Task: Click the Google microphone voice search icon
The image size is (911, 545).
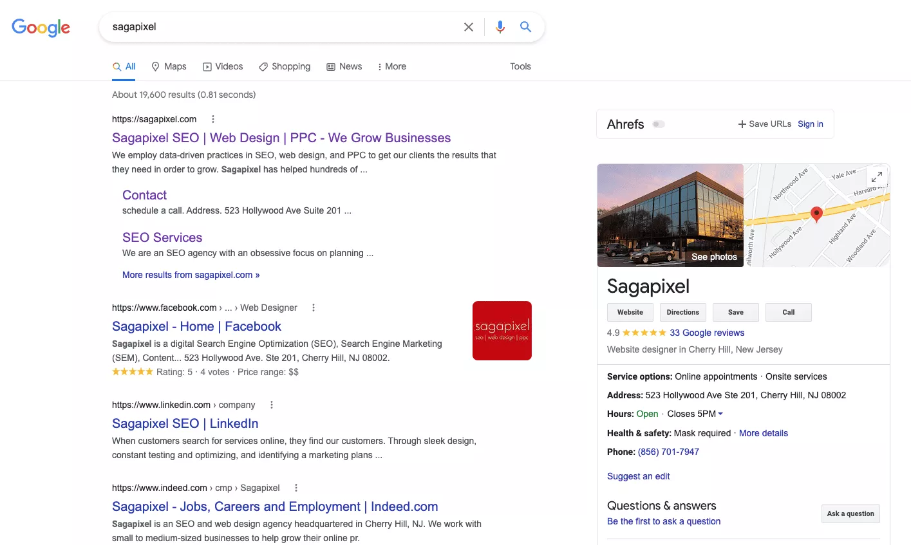Action: pyautogui.click(x=500, y=27)
